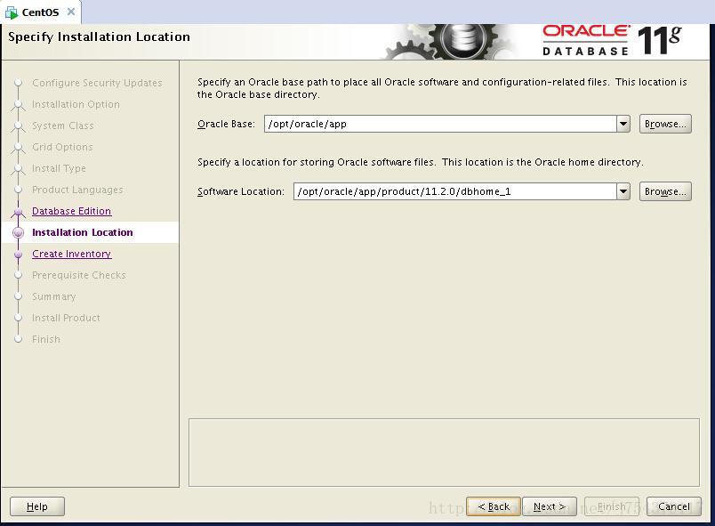Click into the Oracle Base path field

point(439,125)
